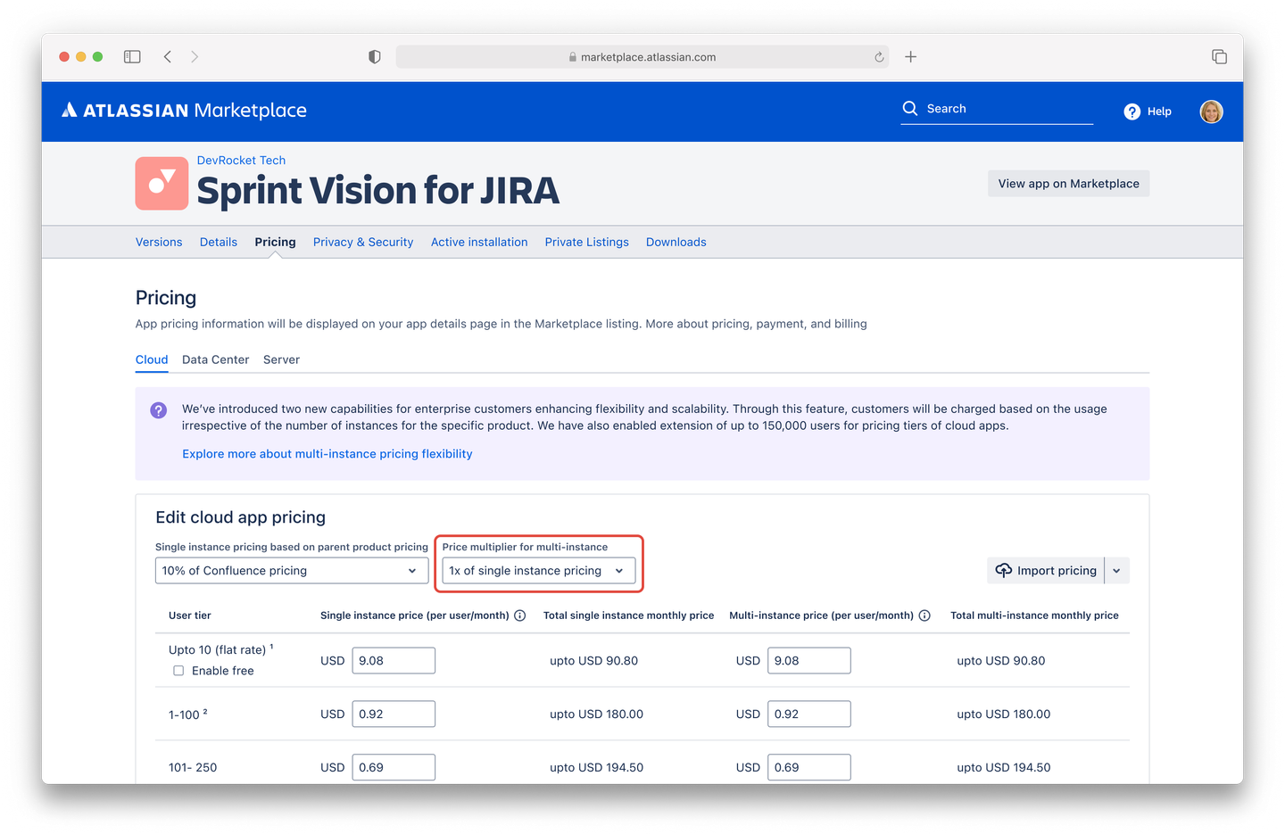The image size is (1285, 834).
Task: Open the user profile avatar
Action: (1211, 111)
